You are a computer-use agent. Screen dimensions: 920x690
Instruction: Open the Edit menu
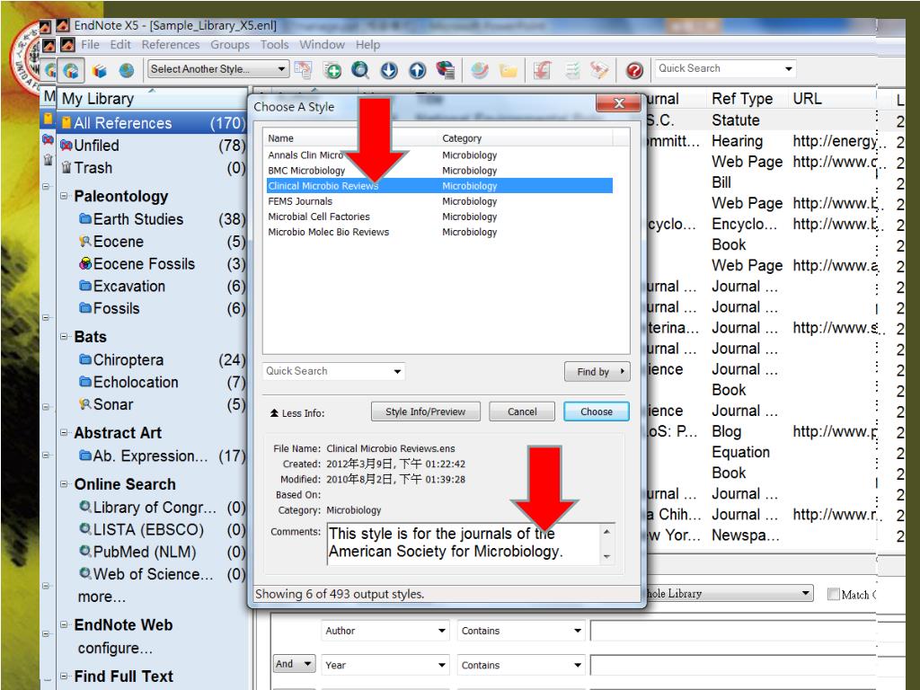(120, 45)
